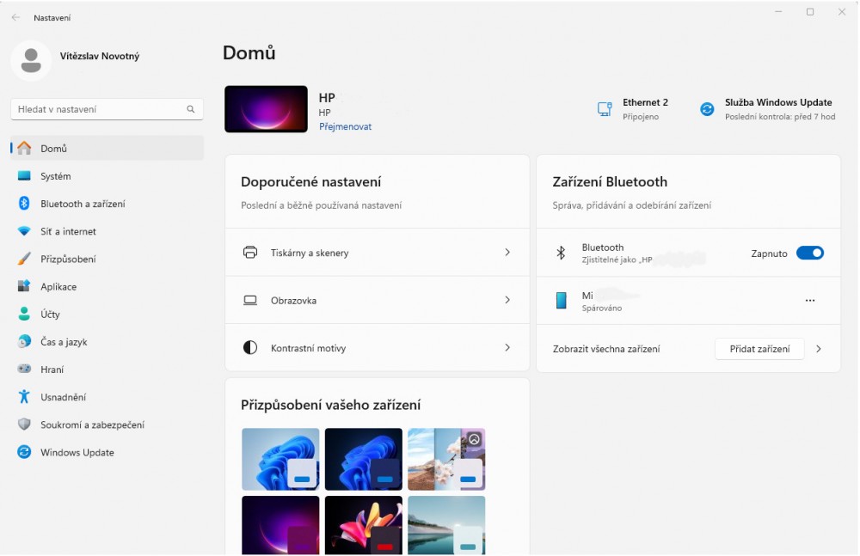Click the Přidat zařízení button
The width and height of the screenshot is (860, 556).
click(759, 349)
